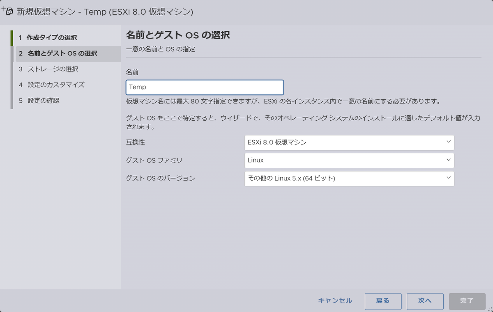
Task: Click the 一意の名前と OS の指定 subtitle
Action: pos(160,50)
